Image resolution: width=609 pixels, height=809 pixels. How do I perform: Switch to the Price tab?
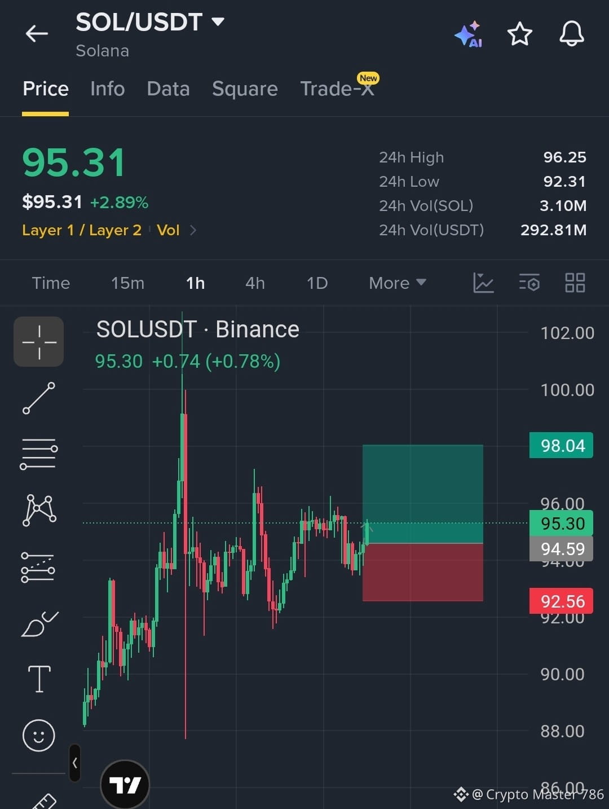46,89
